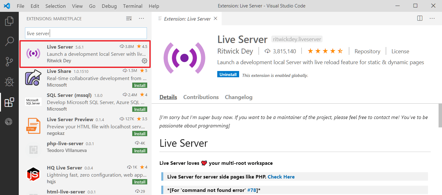This screenshot has width=442, height=195.
Task: Uninstall the Live Server extension
Action: [228, 75]
